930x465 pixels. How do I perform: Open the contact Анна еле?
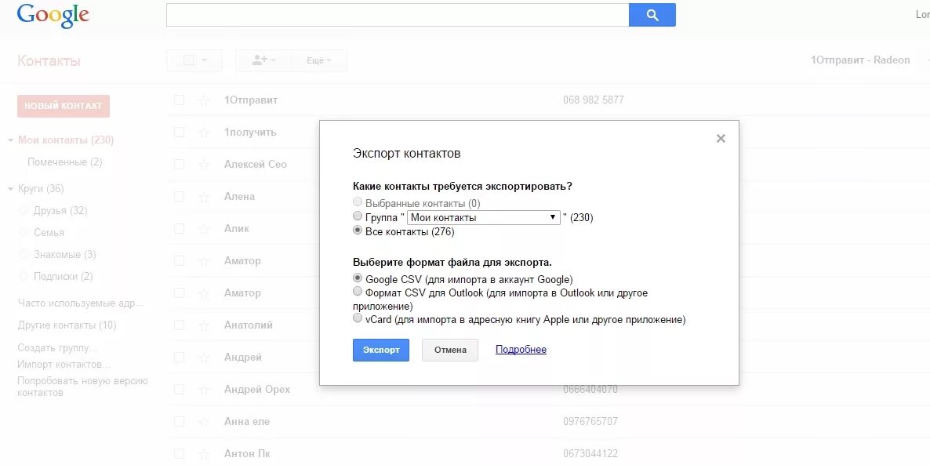pos(247,422)
